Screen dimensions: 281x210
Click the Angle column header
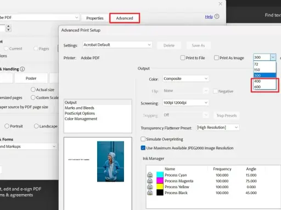(251, 169)
